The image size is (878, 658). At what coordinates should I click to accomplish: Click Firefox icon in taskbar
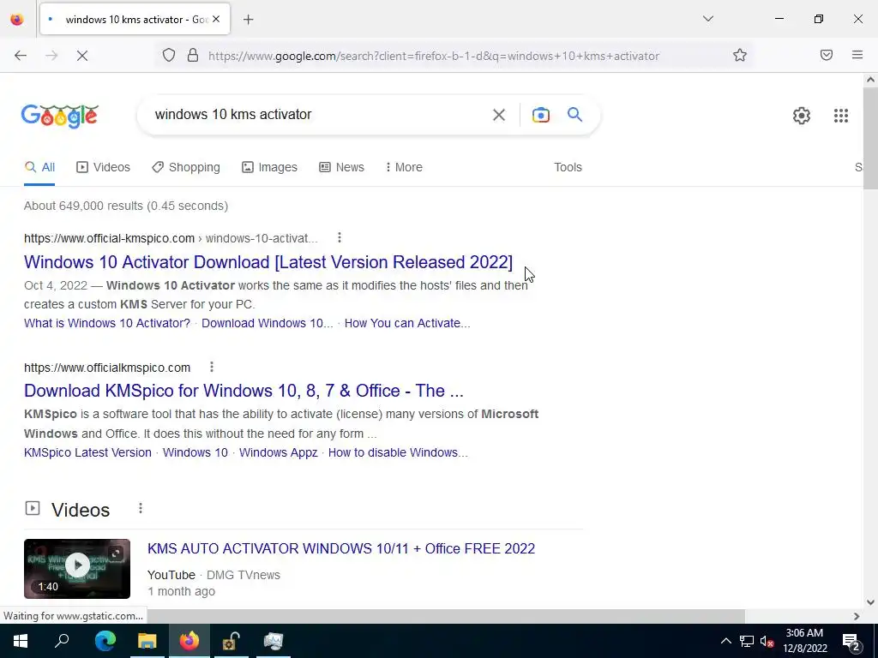[189, 641]
